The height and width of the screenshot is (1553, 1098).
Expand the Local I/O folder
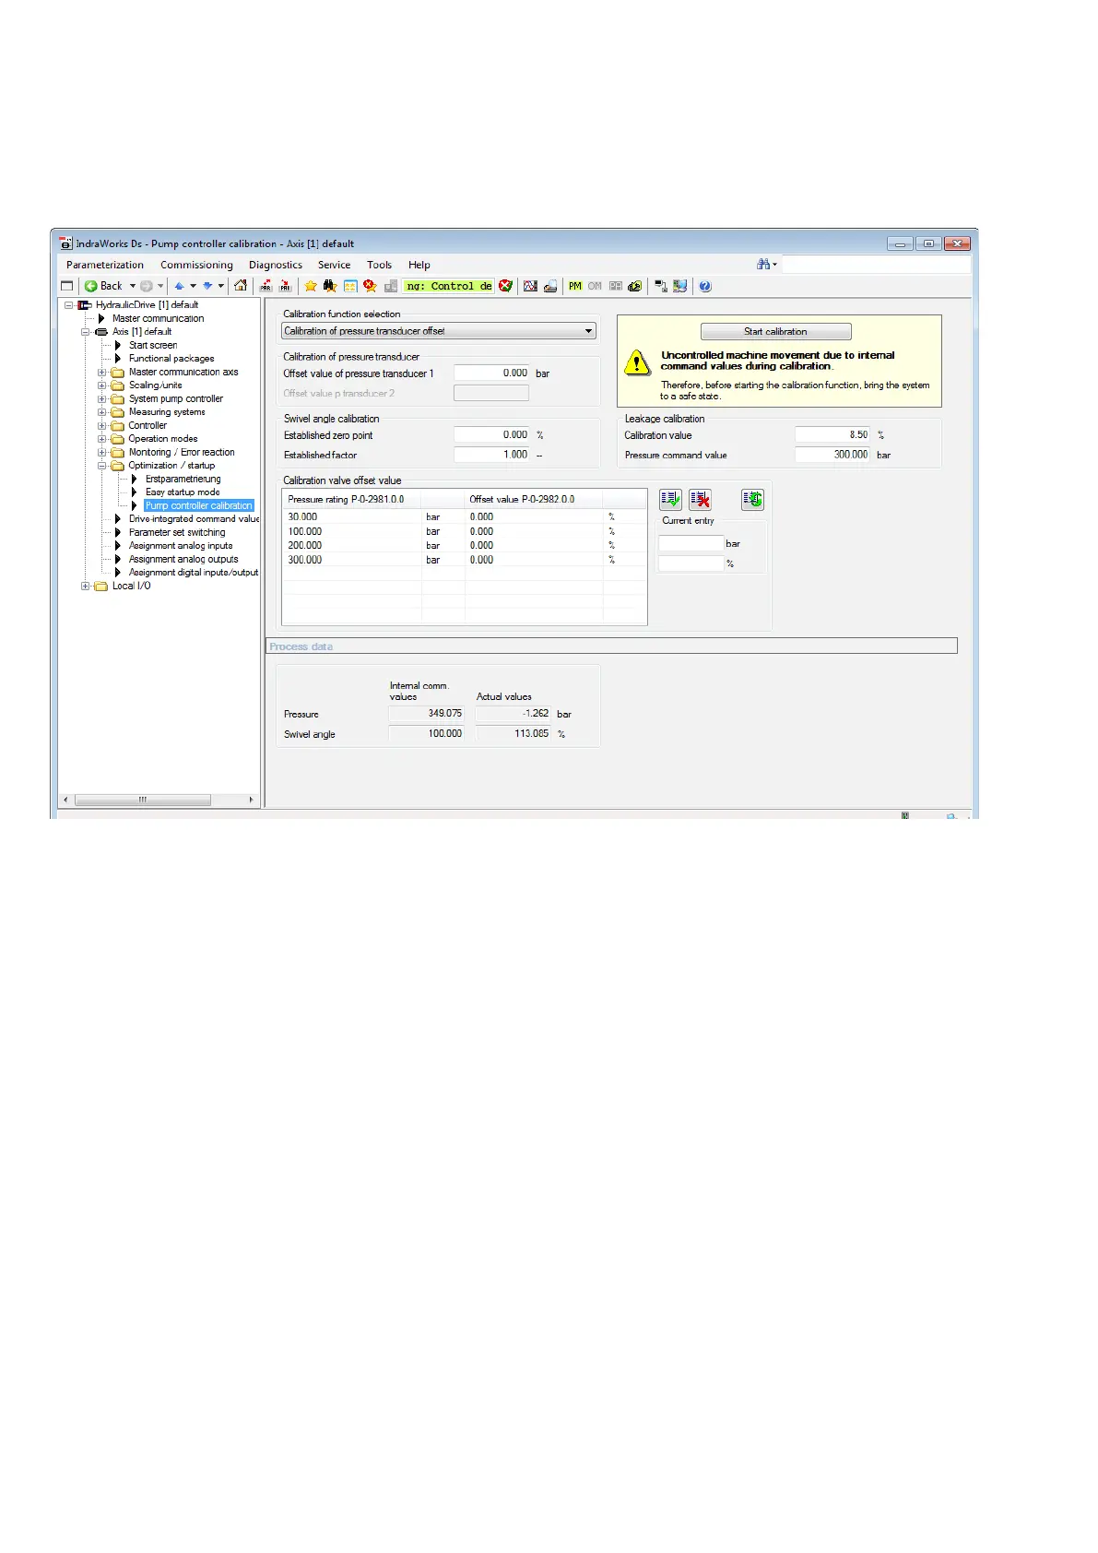[85, 586]
